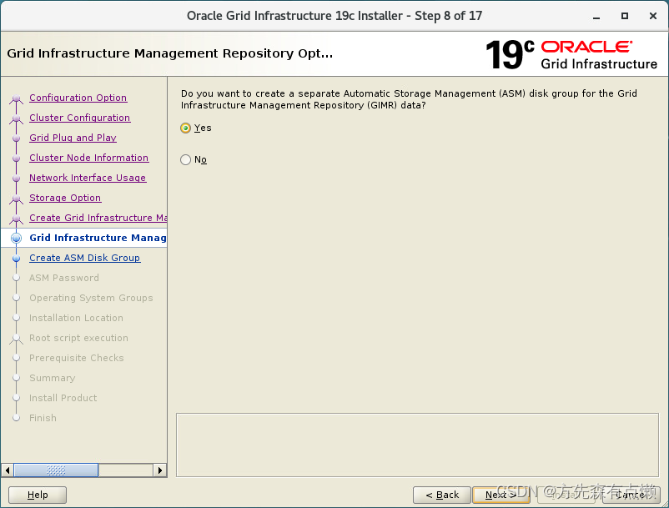Click the Next button
The width and height of the screenshot is (669, 508).
tap(500, 495)
